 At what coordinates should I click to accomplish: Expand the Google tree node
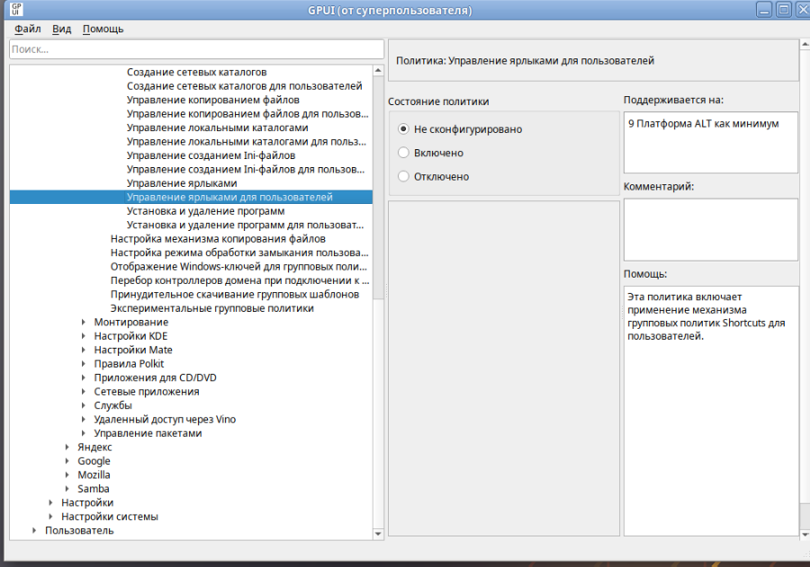coord(67,461)
